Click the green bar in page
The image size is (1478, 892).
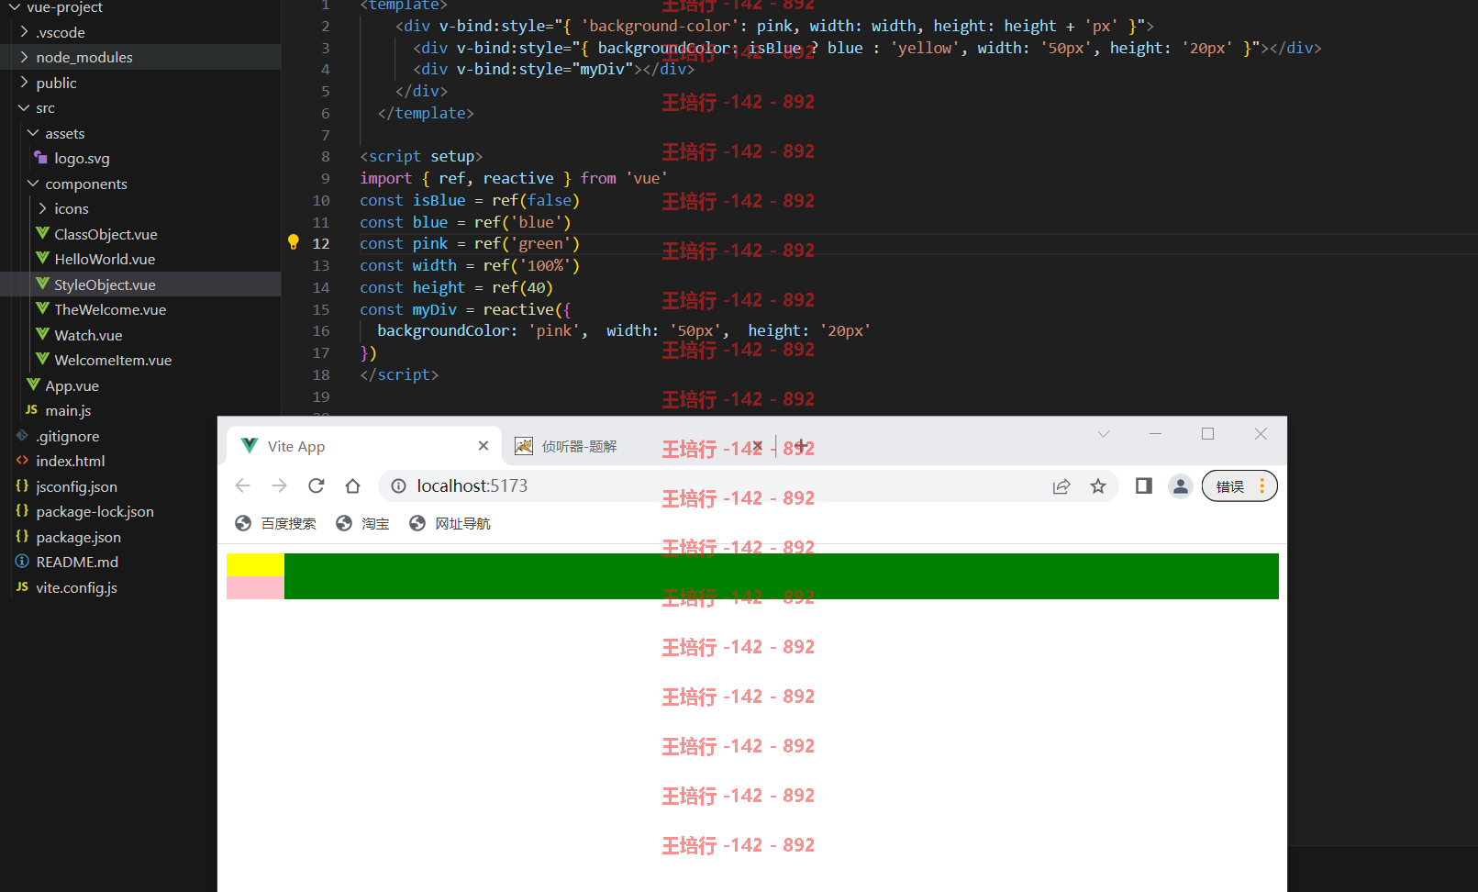(x=782, y=576)
